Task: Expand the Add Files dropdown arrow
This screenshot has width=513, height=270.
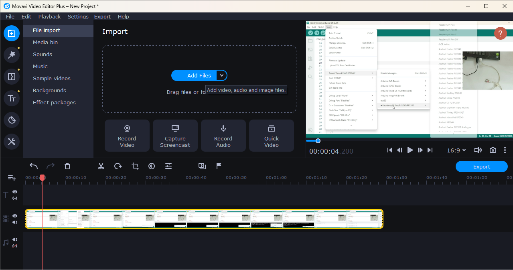Action: coord(221,75)
